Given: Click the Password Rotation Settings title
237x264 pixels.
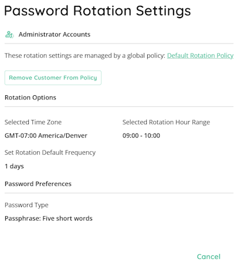Looking at the screenshot, I should tap(97, 11).
